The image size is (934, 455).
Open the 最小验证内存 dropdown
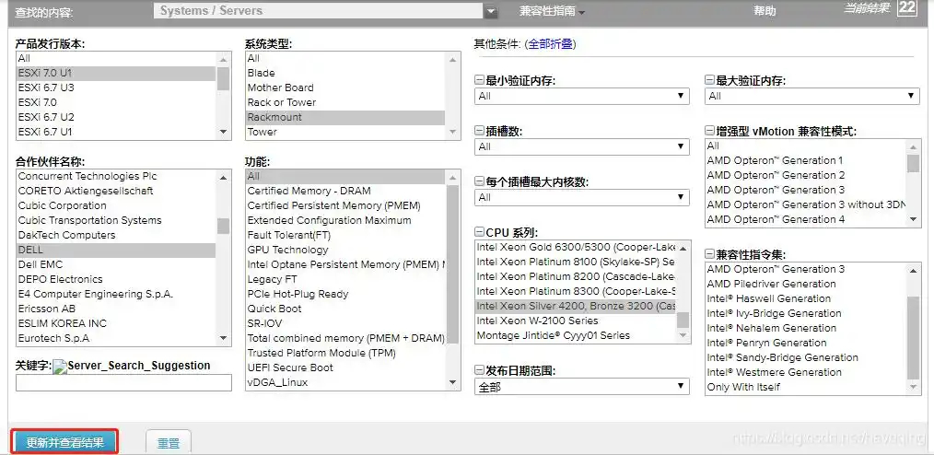[x=582, y=96]
